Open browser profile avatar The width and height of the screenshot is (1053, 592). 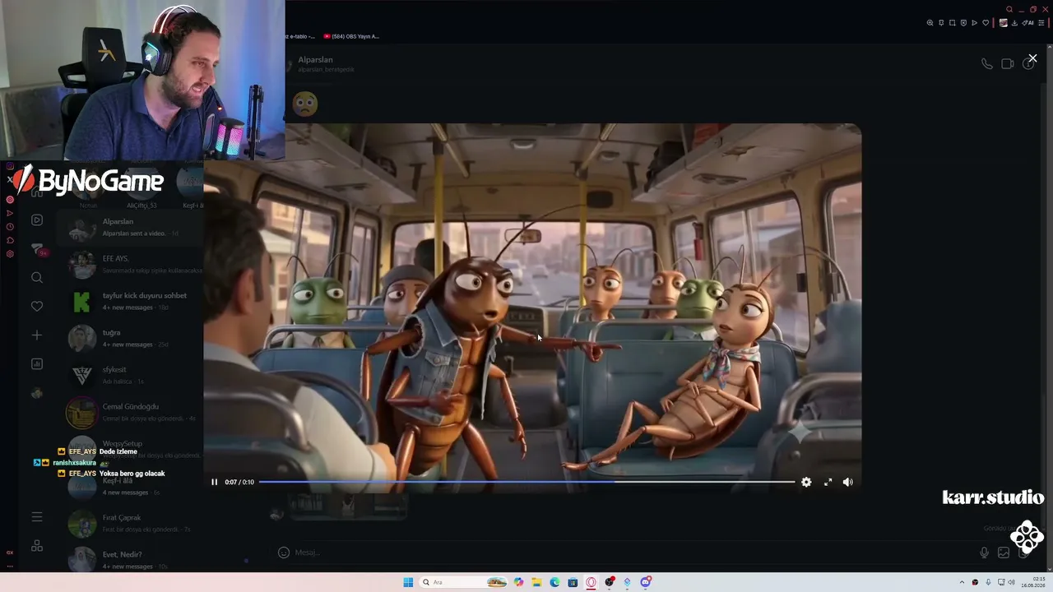pos(1003,23)
